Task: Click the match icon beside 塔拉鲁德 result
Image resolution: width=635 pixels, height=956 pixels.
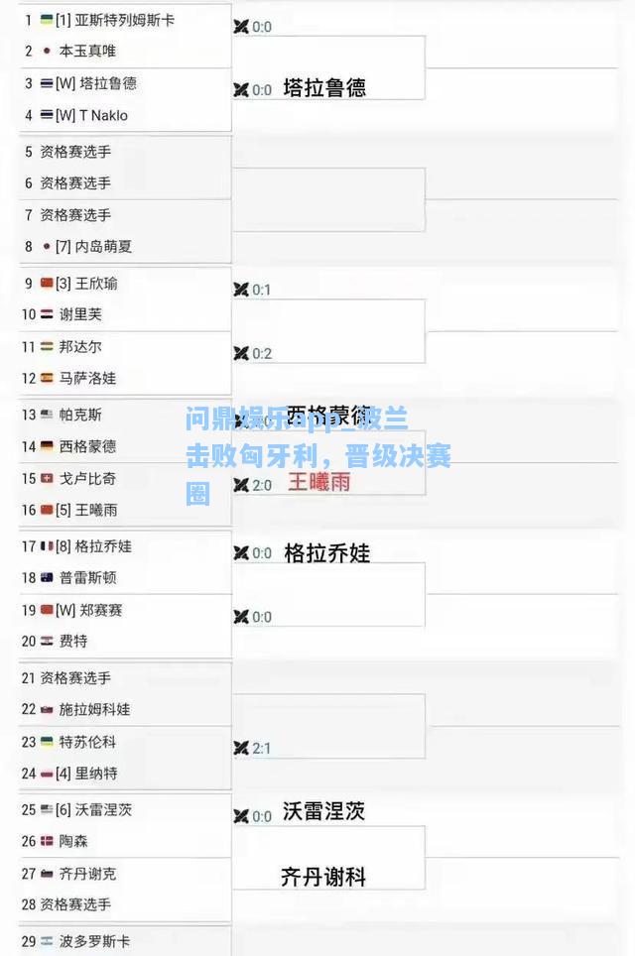Action: pyautogui.click(x=241, y=89)
